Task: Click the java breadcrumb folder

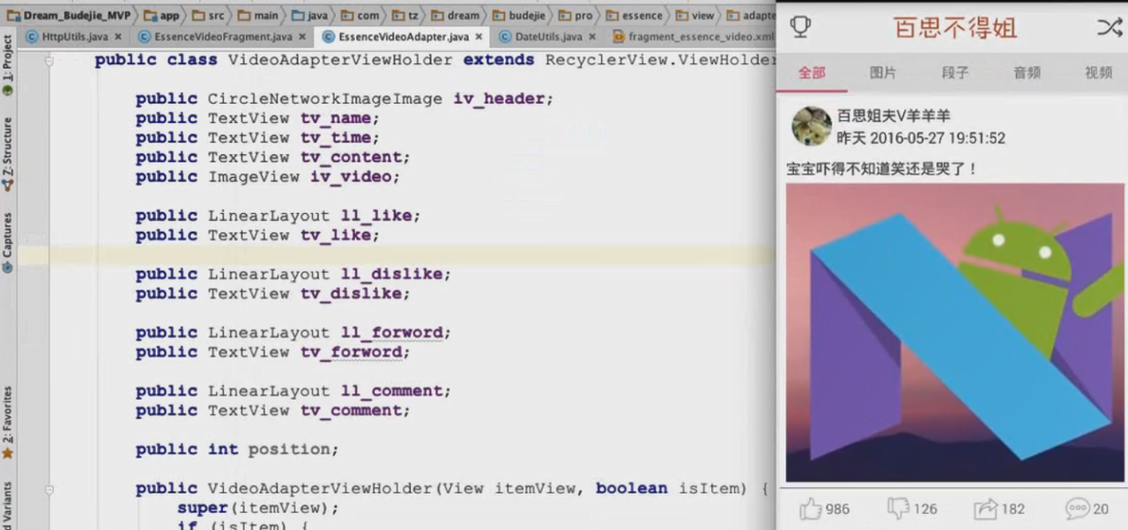Action: (311, 15)
